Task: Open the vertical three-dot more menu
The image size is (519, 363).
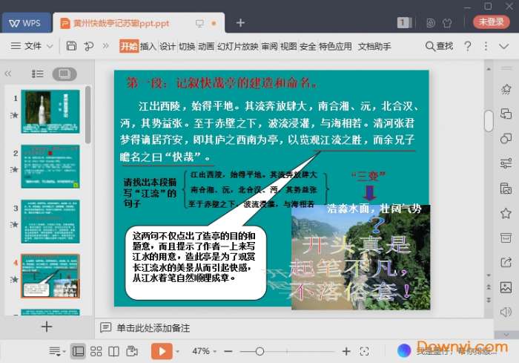Action: [486, 46]
